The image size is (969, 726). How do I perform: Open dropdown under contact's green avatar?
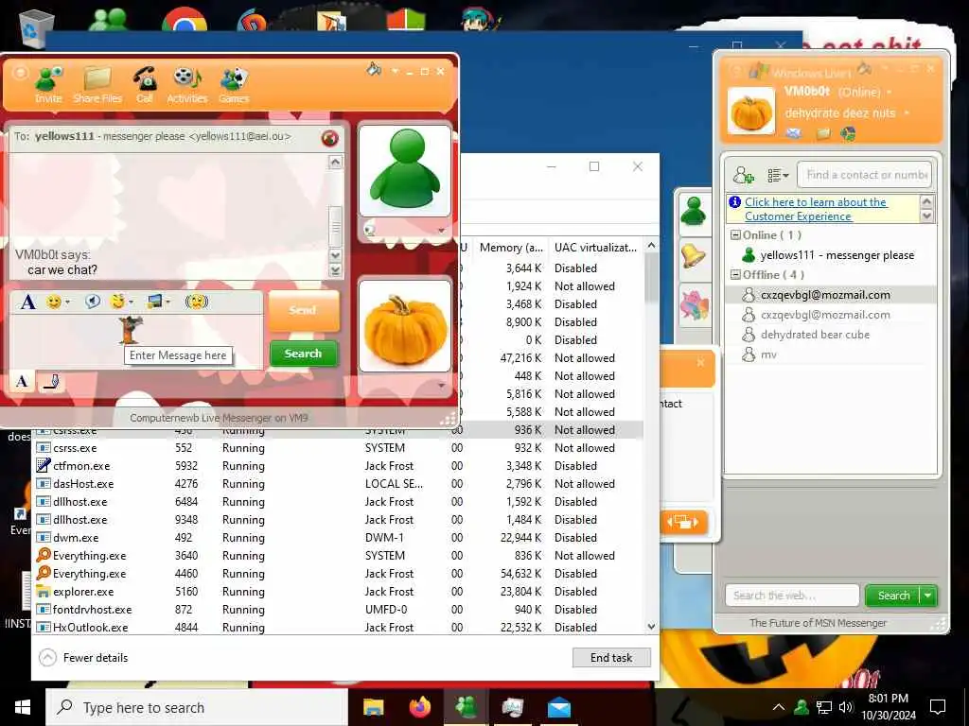(x=441, y=231)
